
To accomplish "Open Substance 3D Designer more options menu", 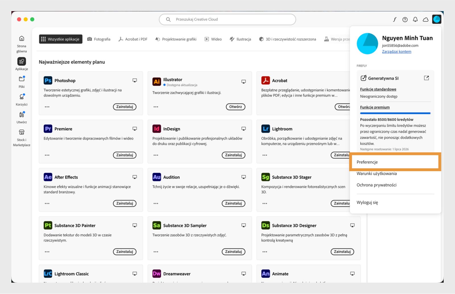I will tap(265, 252).
